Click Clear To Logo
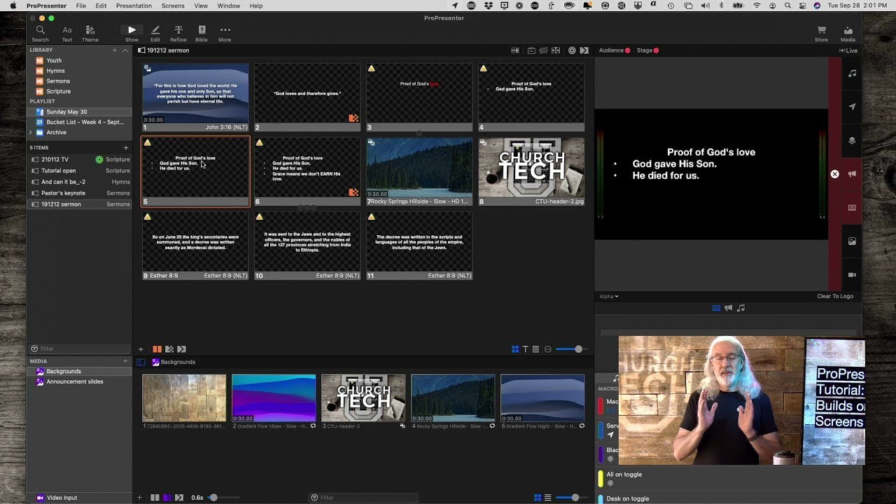 835,296
